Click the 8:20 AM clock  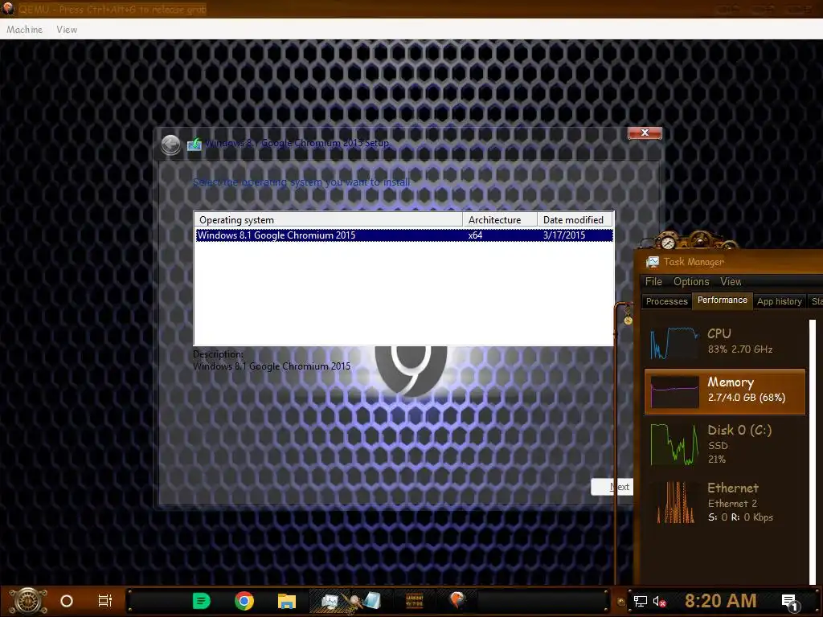721,601
